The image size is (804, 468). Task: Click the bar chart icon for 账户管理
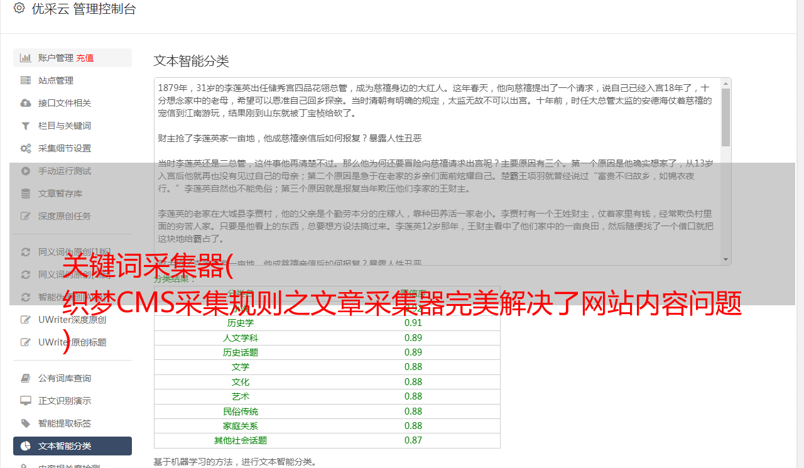(26, 58)
